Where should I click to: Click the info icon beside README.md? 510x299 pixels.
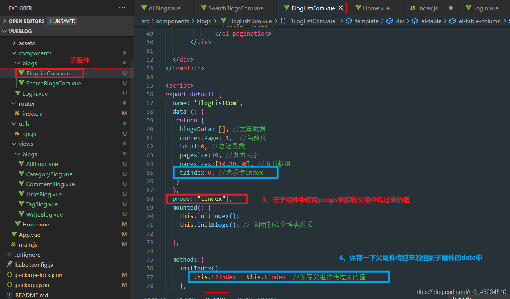[x=10, y=295]
